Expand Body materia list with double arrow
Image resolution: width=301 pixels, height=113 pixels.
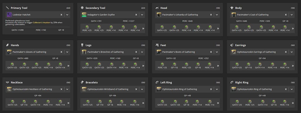[x=293, y=28]
